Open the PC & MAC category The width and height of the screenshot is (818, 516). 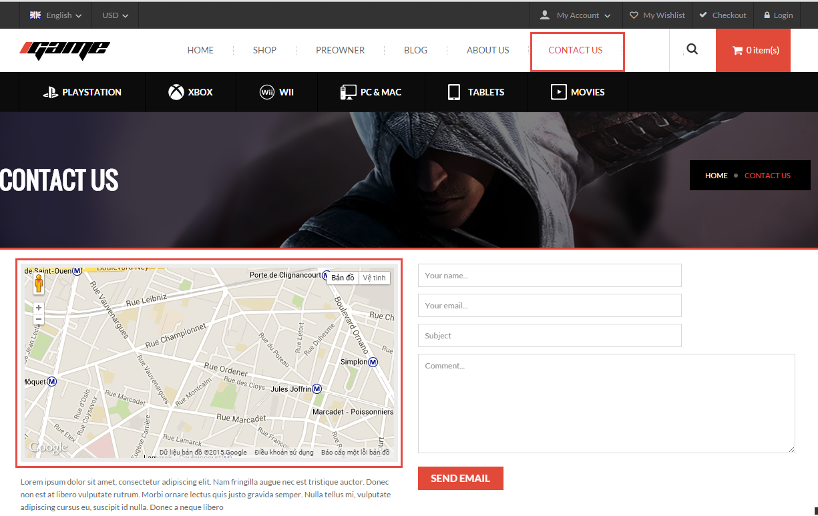pos(371,92)
